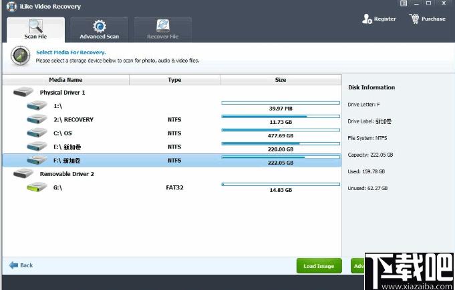Select the green G:\ removable drive icon
Screen dimensions: 455x290
pyautogui.click(x=37, y=187)
